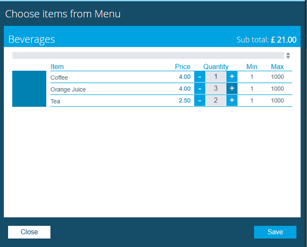Click the blue Beverages image thumbnail
This screenshot has width=307, height=247.
click(29, 89)
